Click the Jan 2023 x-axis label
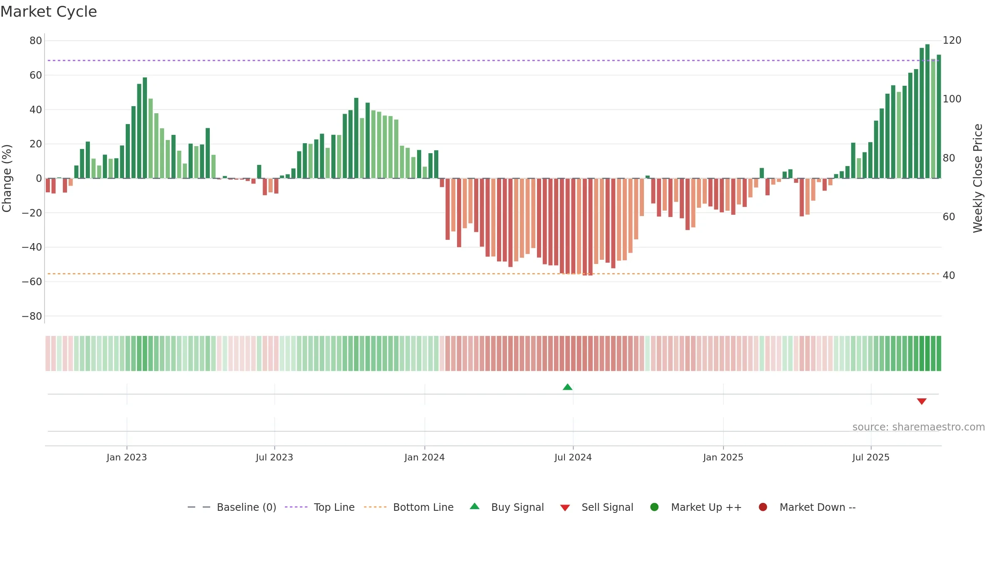The width and height of the screenshot is (999, 562). (x=127, y=458)
